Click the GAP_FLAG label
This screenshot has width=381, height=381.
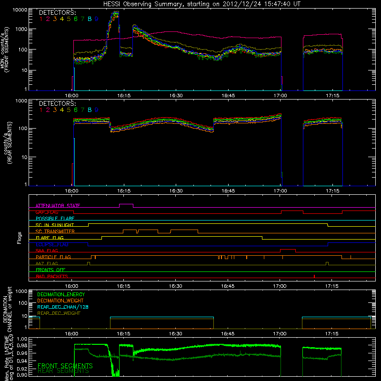point(47,212)
